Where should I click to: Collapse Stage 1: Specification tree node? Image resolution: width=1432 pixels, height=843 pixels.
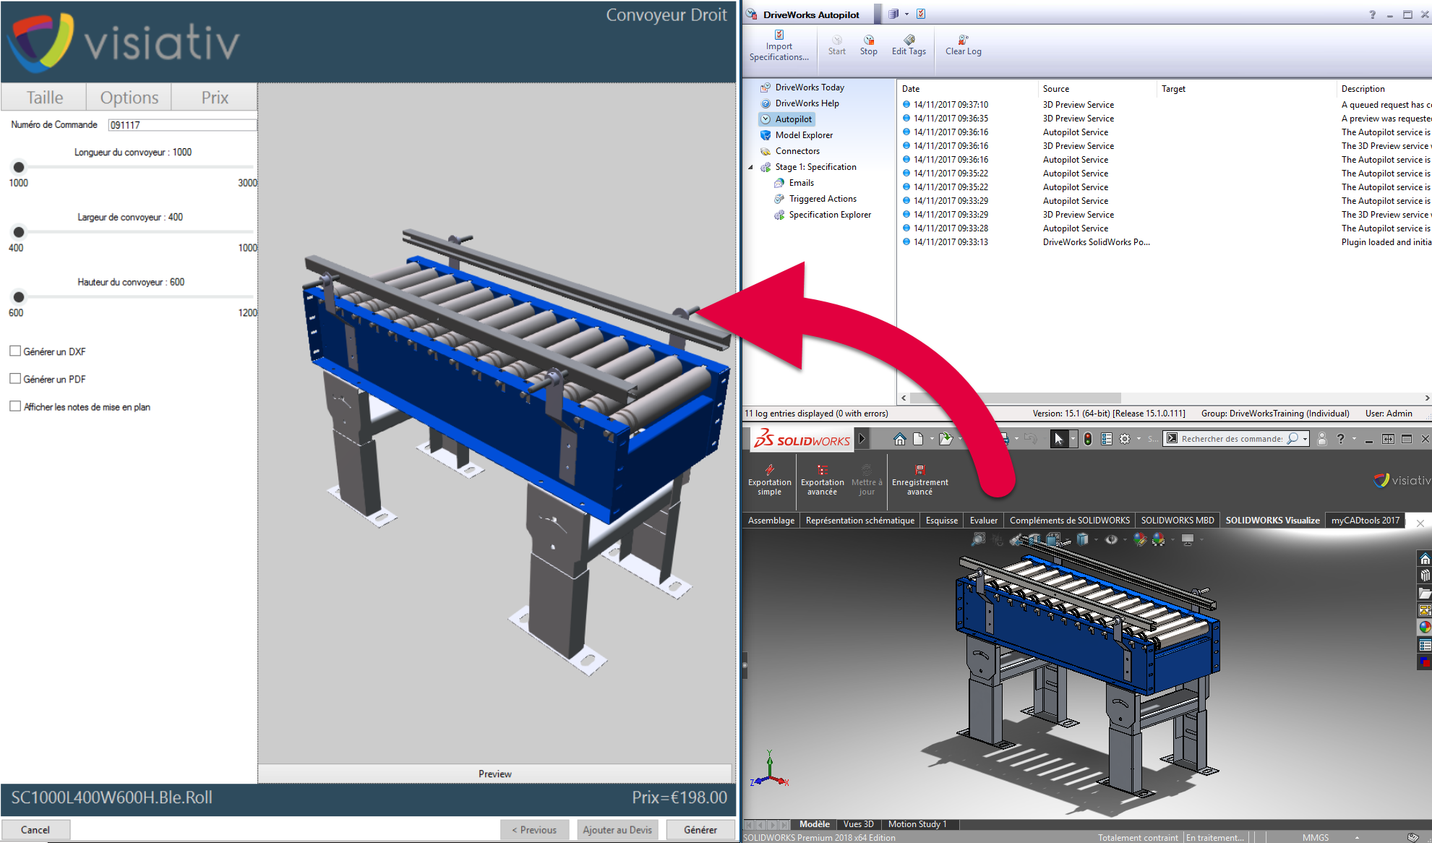750,167
